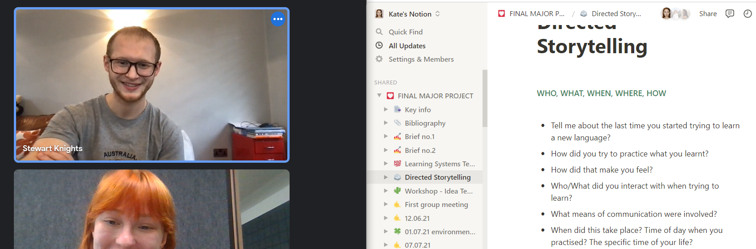Viewport: 756px width, 249px height.
Task: Click the Share button
Action: tap(708, 14)
